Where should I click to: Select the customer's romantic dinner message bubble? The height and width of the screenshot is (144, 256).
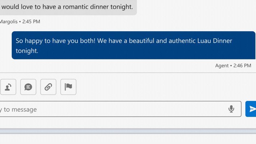tap(68, 7)
